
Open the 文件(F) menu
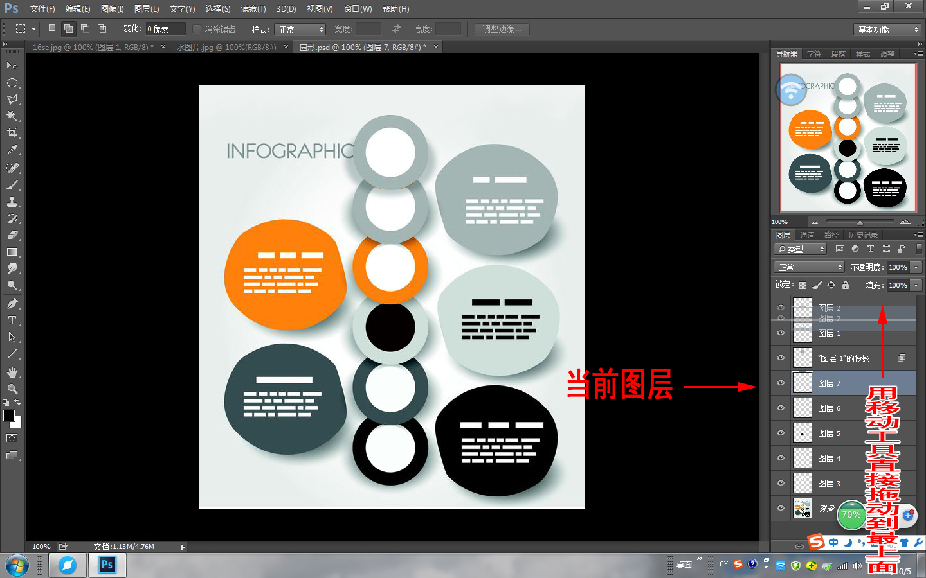[42, 9]
